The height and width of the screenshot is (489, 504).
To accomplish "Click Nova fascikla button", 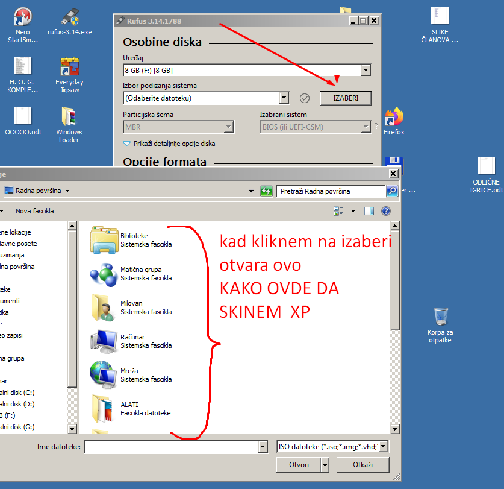I will click(35, 211).
